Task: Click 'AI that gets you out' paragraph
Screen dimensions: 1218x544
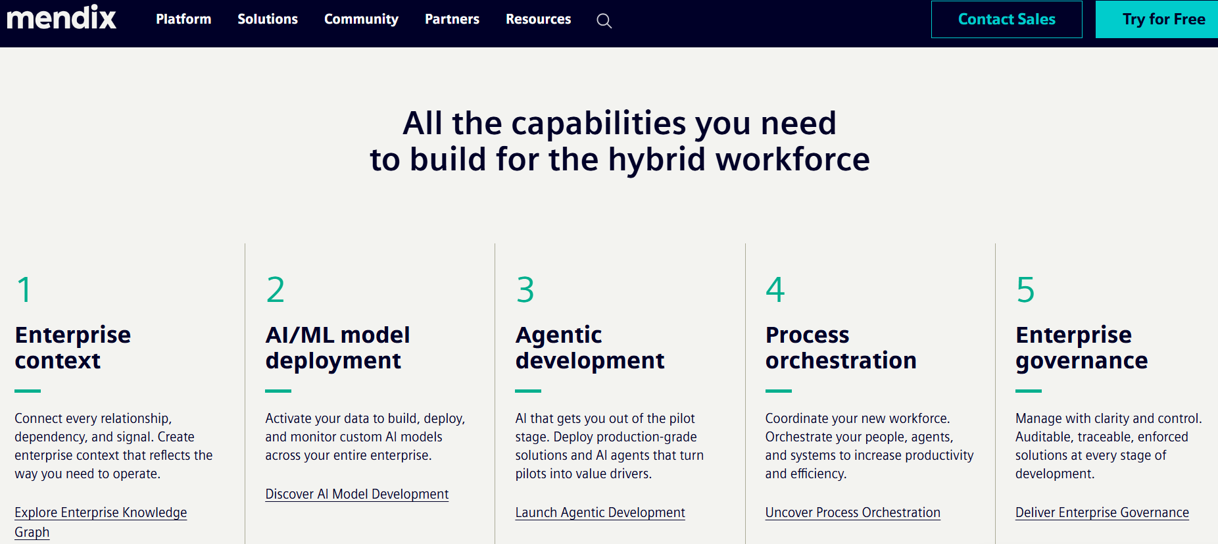Action: [x=610, y=446]
